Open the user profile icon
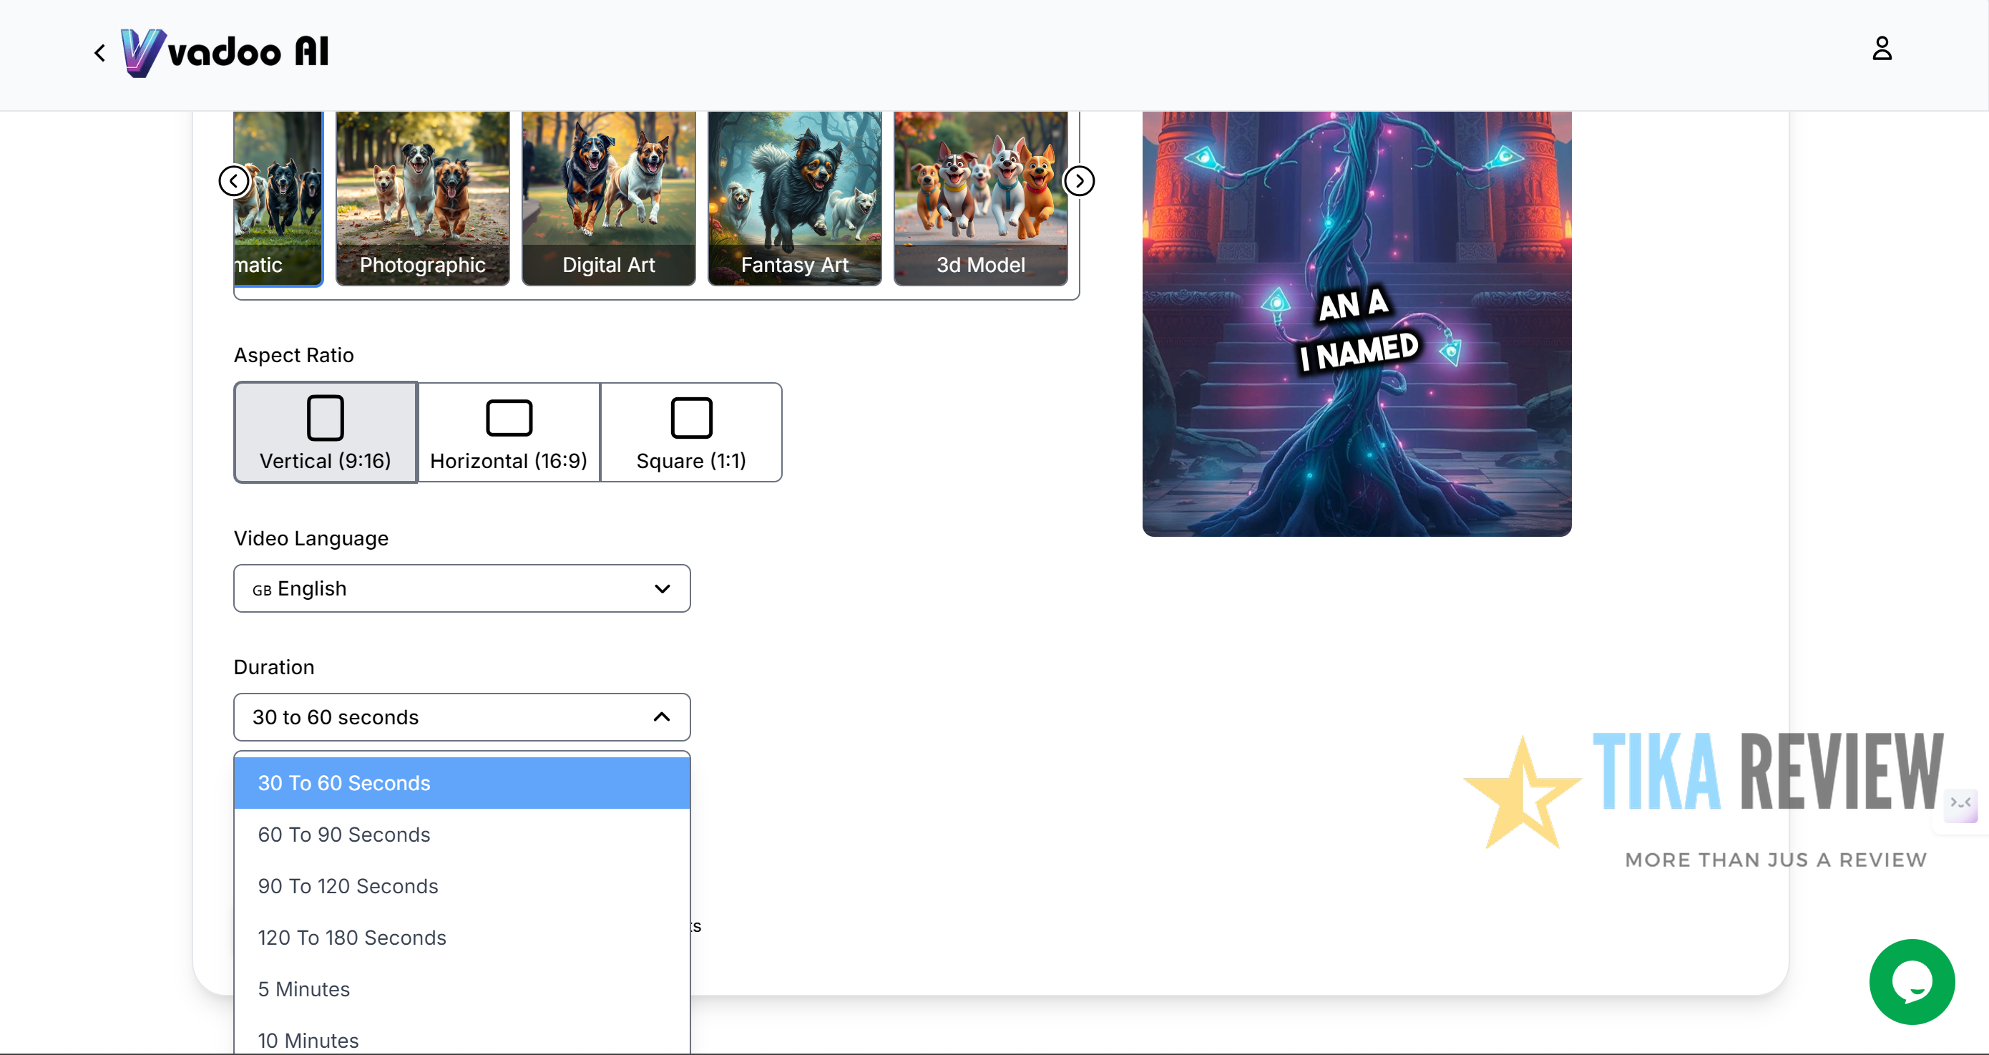Viewport: 1989px width, 1055px height. [x=1882, y=49]
